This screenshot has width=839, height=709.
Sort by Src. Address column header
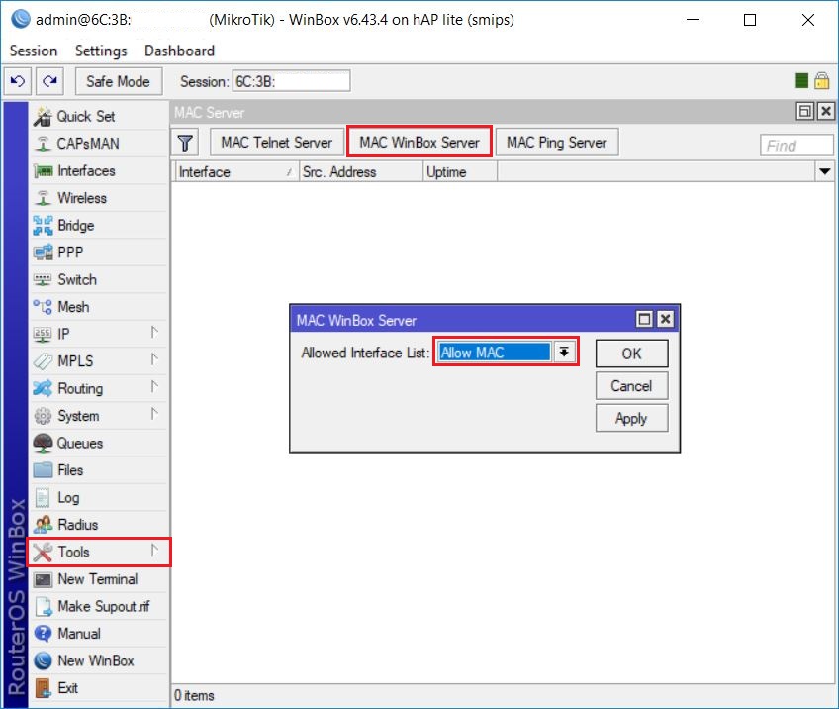tap(361, 172)
